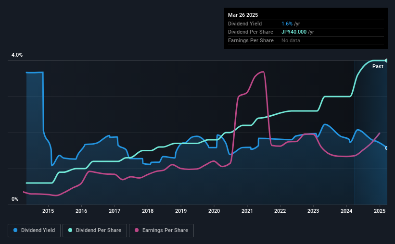Click the teal Dividend Per Share legend dot

(x=70, y=230)
